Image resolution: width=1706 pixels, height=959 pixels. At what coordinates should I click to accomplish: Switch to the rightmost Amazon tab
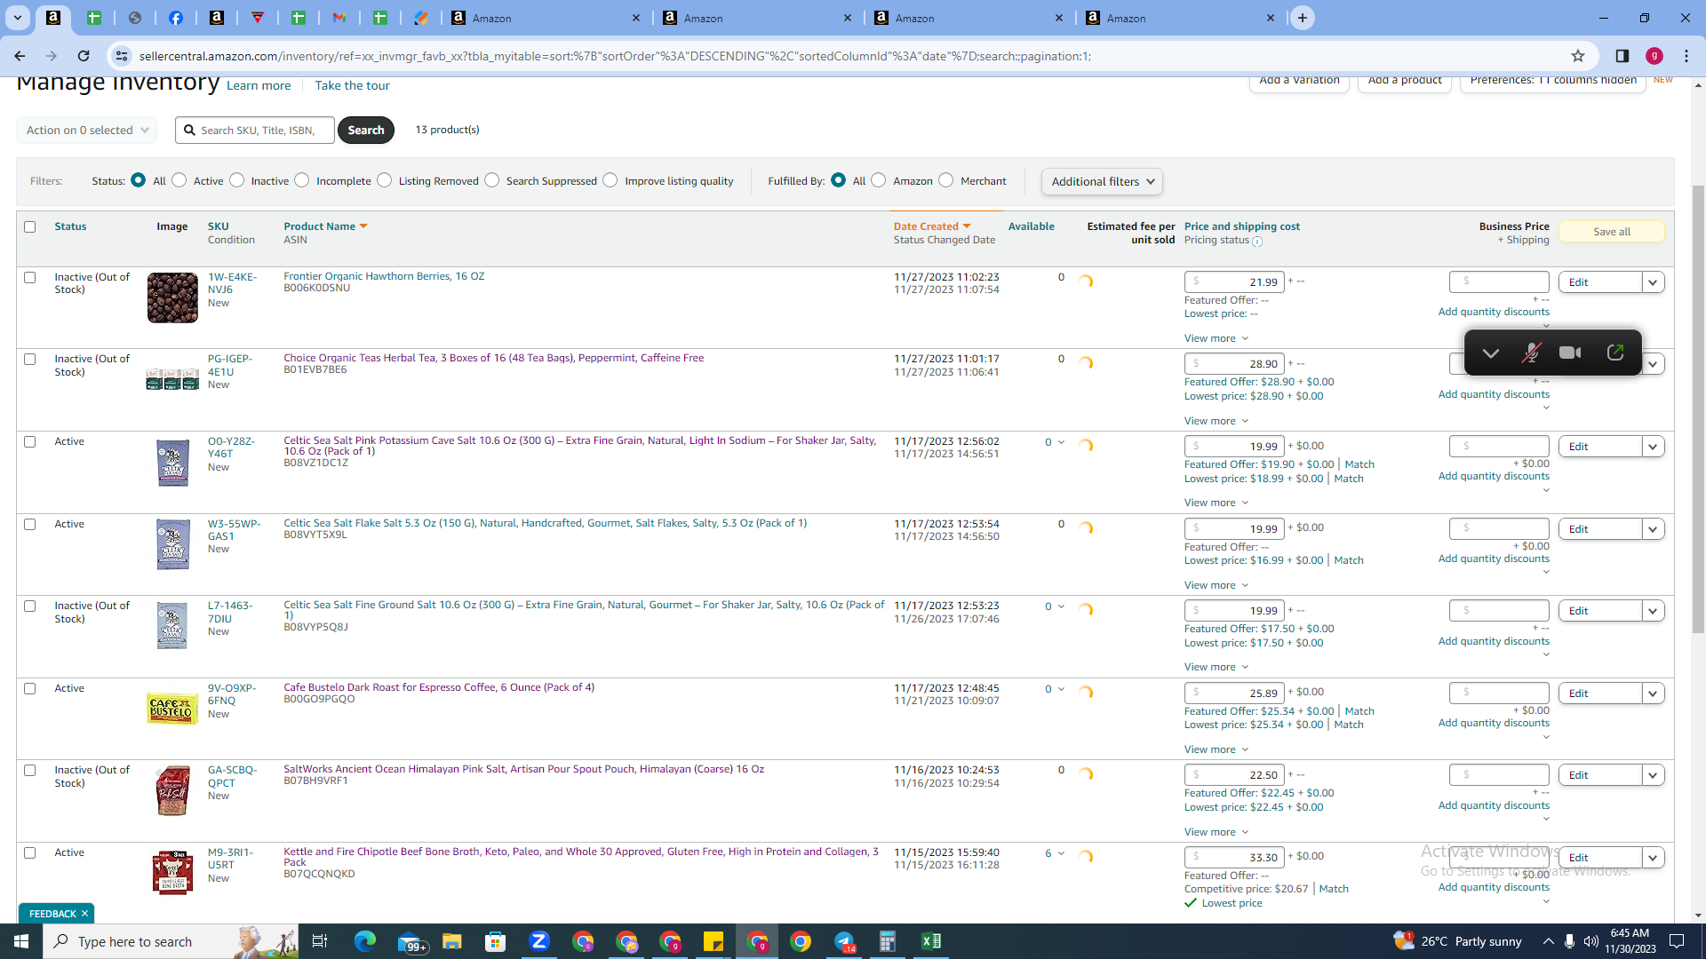click(x=1180, y=18)
